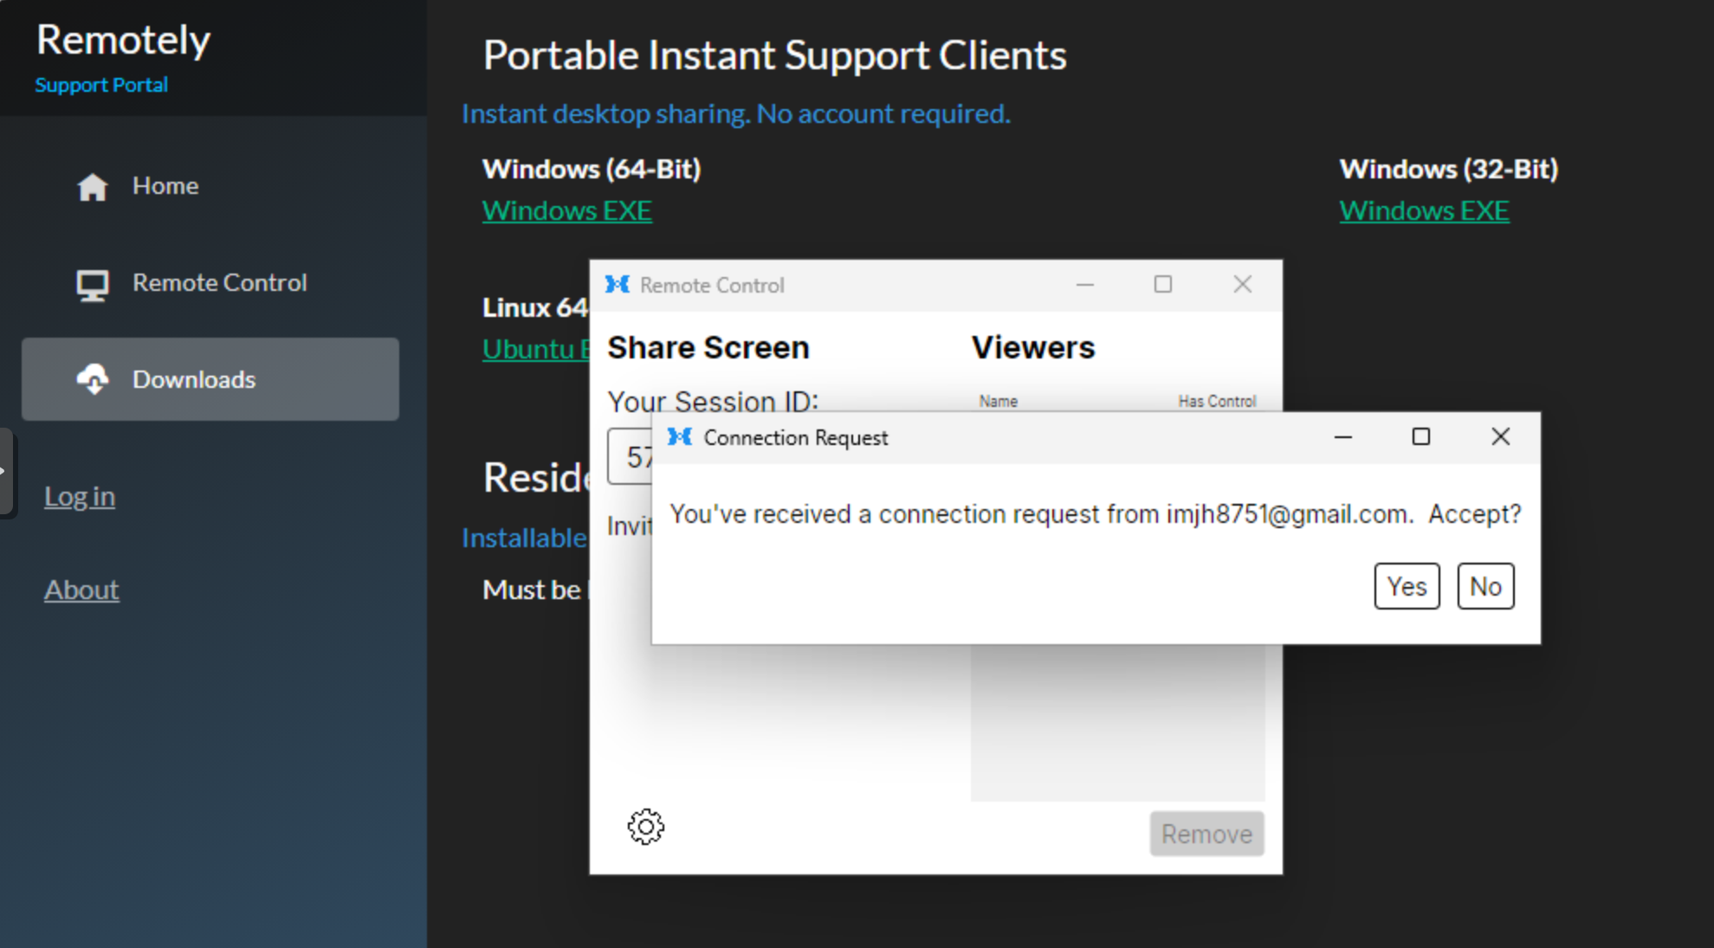1714x948 pixels.
Task: Click the Connection Request app logo icon
Action: coord(680,437)
